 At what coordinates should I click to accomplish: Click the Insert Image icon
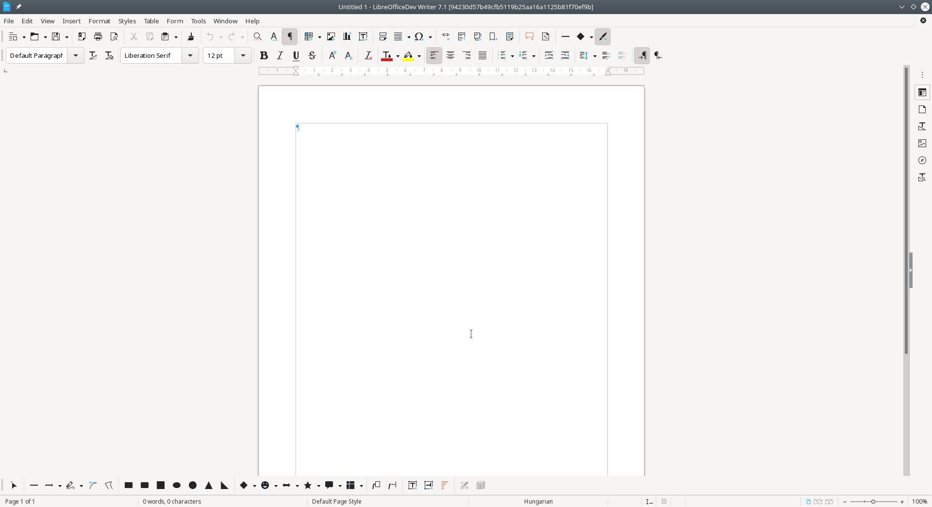click(331, 36)
